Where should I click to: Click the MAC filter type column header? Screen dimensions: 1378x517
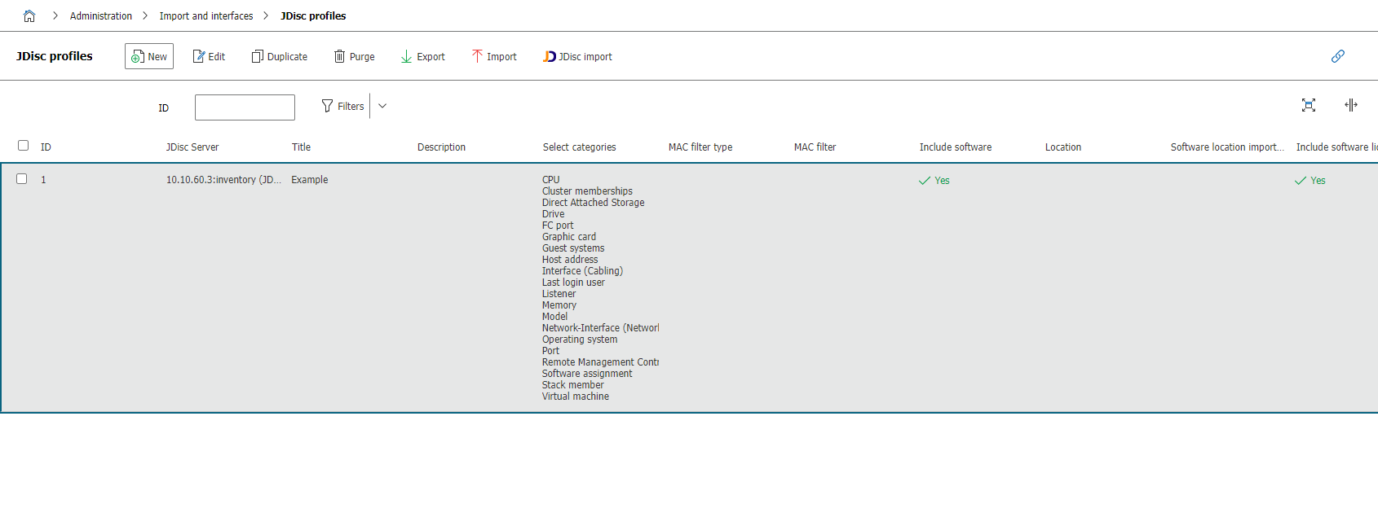coord(700,147)
